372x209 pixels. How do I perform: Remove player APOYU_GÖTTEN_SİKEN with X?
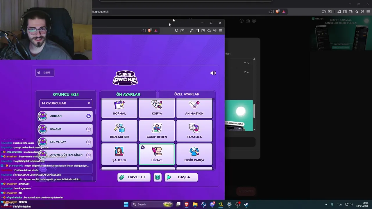pyautogui.click(x=89, y=155)
